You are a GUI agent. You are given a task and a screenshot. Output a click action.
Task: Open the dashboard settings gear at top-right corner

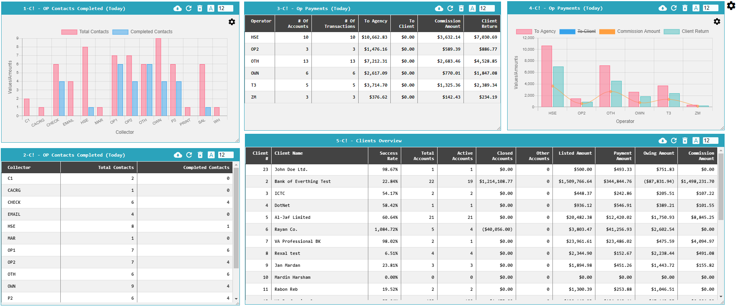click(731, 6)
